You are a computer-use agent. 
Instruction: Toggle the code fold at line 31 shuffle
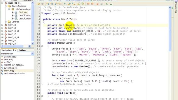point(42,96)
